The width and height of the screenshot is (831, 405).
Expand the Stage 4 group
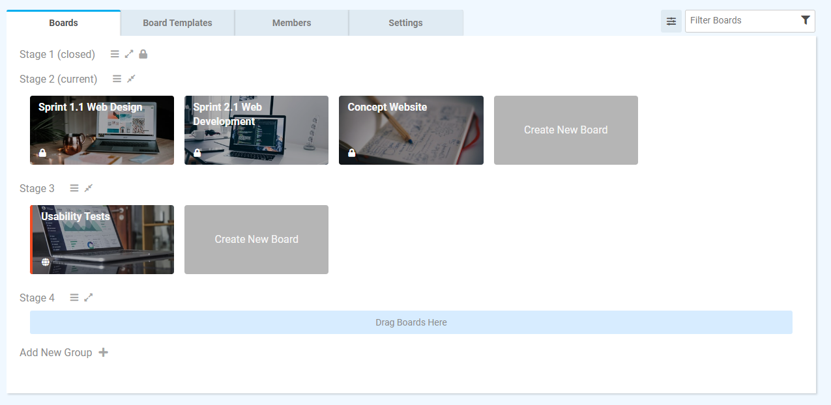89,298
